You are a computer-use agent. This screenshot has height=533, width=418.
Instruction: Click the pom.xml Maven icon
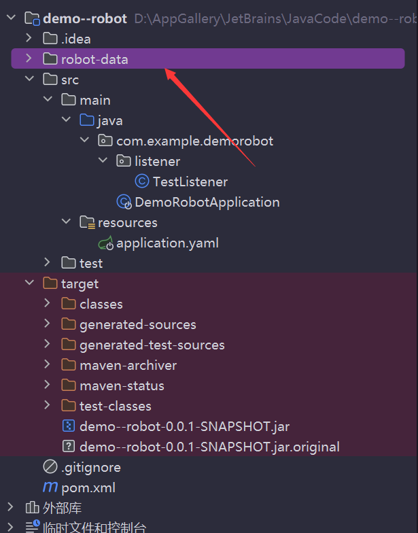tap(50, 487)
